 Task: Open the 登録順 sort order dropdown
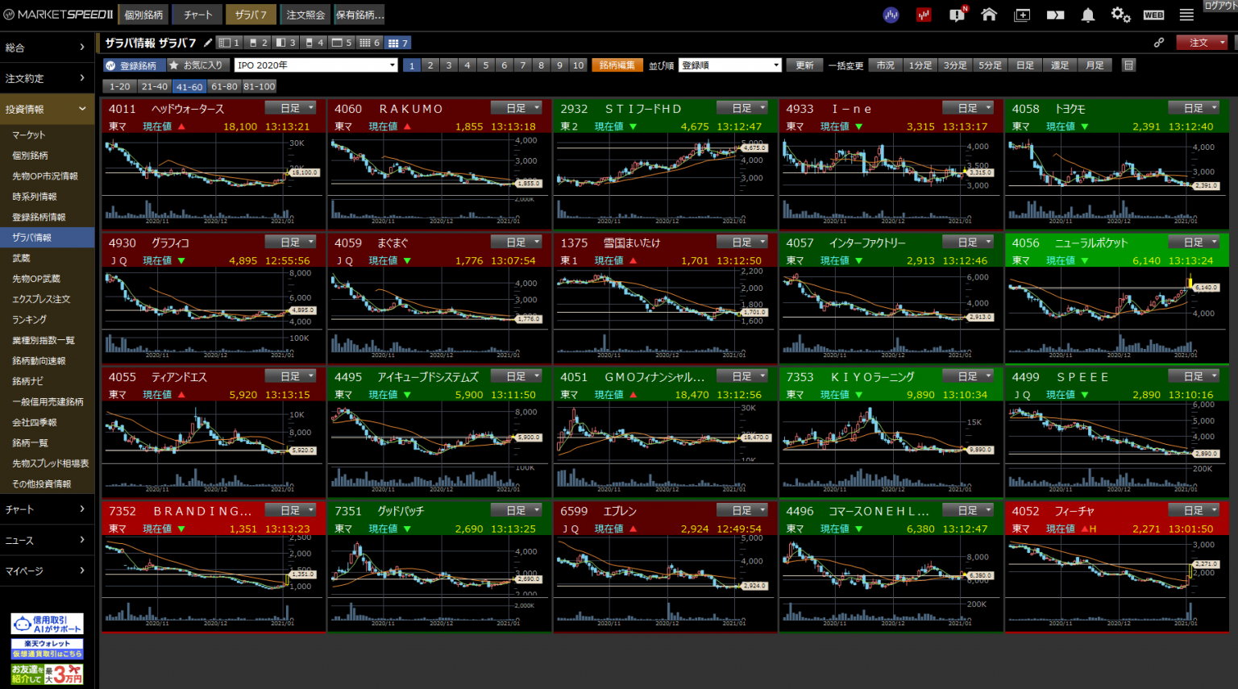coord(730,65)
